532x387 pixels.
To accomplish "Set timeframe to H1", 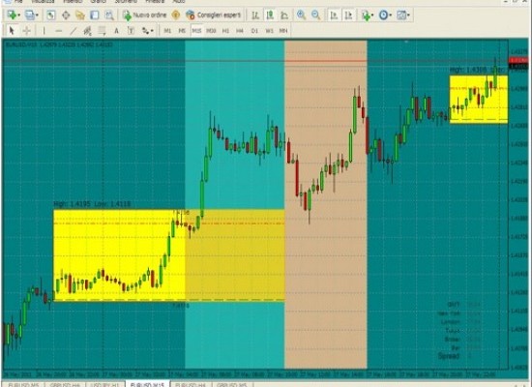I will click(x=225, y=31).
